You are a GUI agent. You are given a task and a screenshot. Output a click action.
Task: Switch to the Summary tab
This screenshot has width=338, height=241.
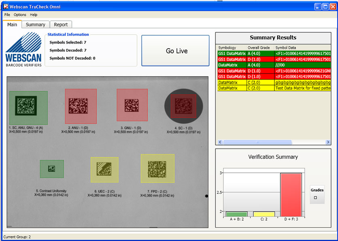[x=36, y=25]
